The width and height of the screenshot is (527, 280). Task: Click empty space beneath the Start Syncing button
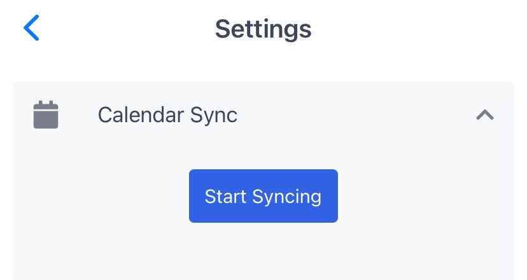pos(263,252)
